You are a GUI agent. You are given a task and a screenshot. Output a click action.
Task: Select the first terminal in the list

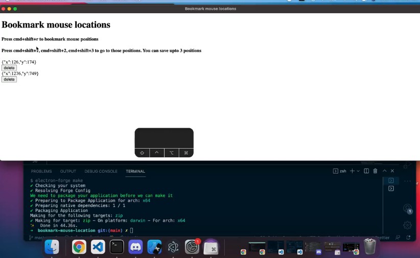point(391,180)
